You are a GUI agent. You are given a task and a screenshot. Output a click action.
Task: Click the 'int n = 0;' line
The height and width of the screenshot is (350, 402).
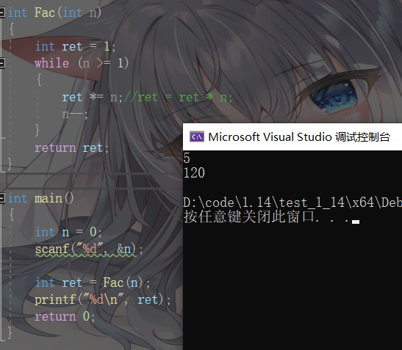(x=68, y=232)
